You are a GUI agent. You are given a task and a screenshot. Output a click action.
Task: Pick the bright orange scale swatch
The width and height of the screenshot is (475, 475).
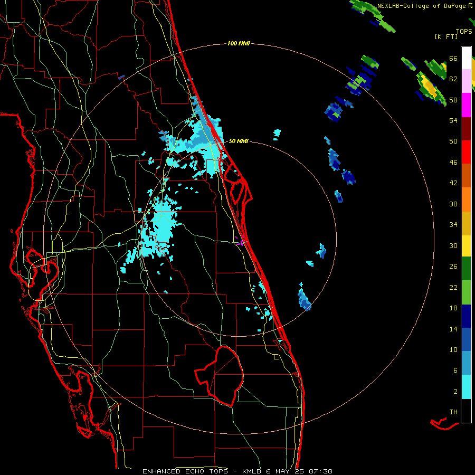[x=466, y=199]
